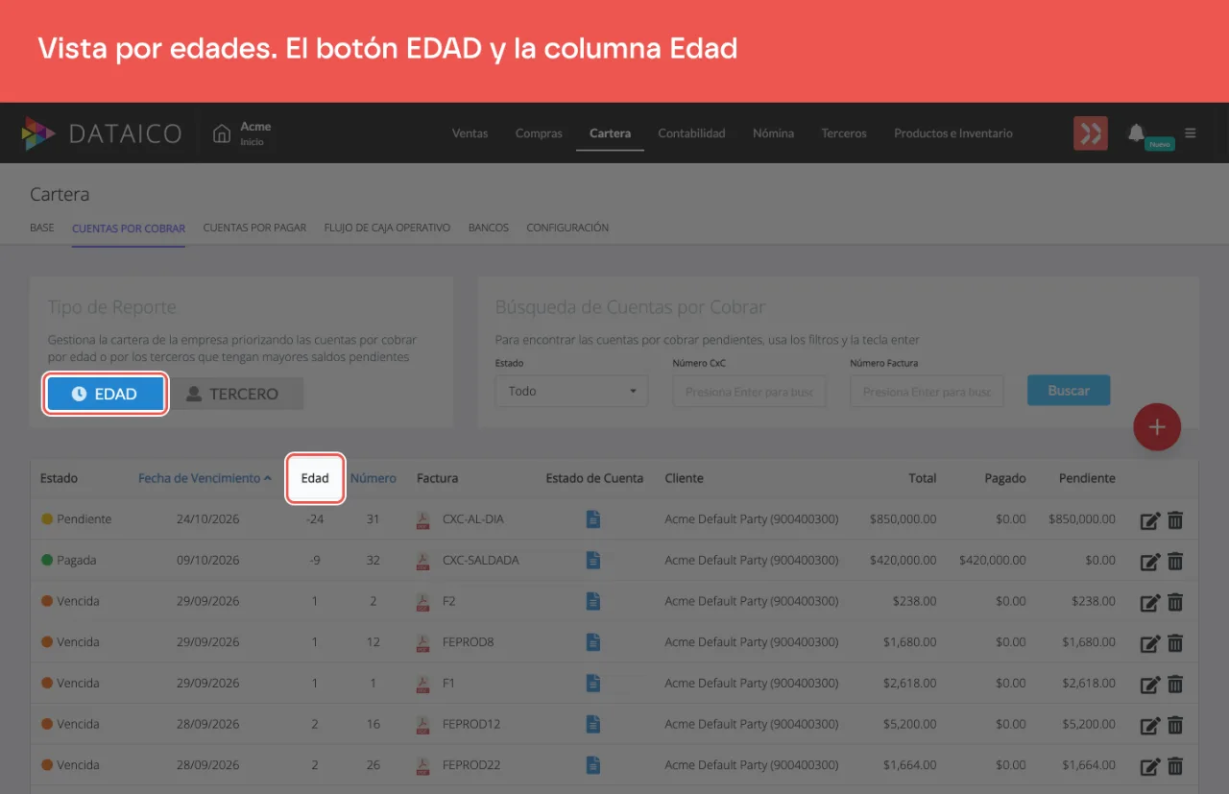Delete the CXC-AL-DIA receivable
This screenshot has height=794, width=1229.
click(x=1175, y=520)
